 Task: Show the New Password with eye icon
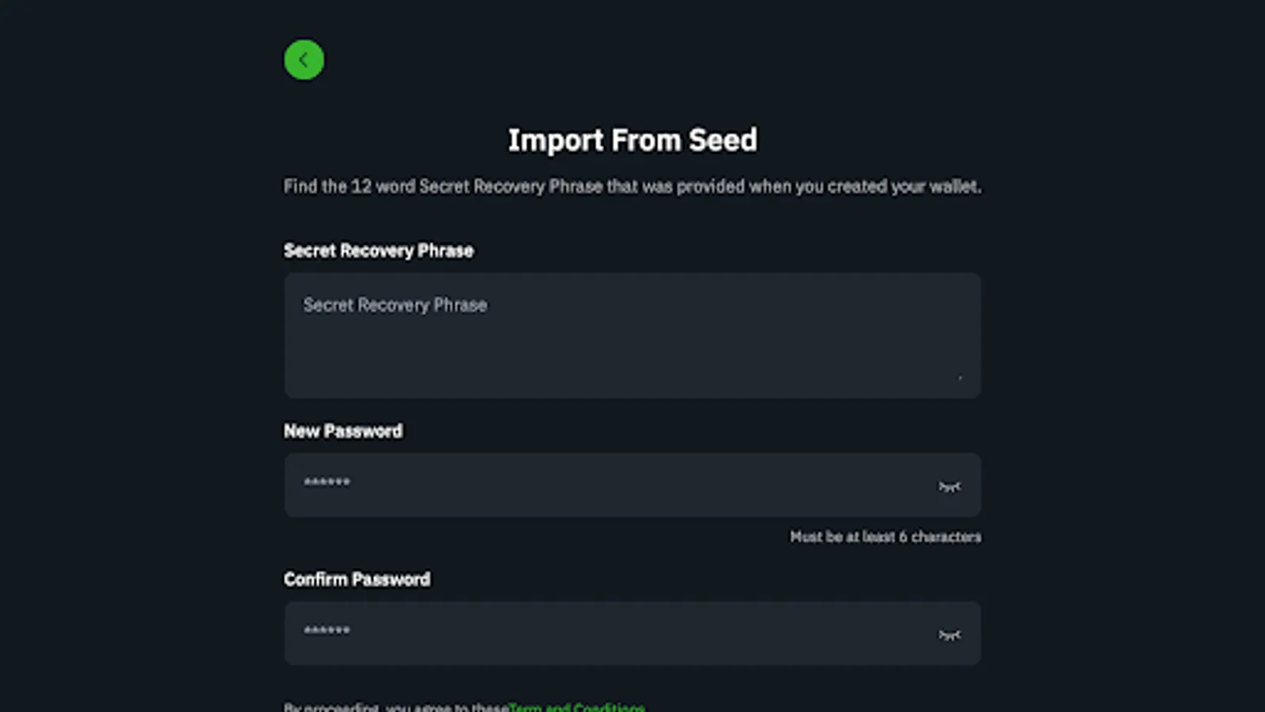click(x=950, y=487)
